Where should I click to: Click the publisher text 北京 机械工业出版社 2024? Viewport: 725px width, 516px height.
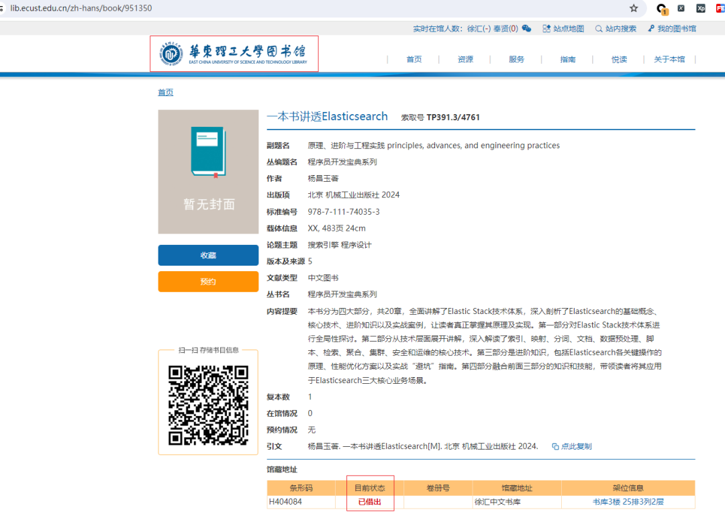click(x=354, y=195)
